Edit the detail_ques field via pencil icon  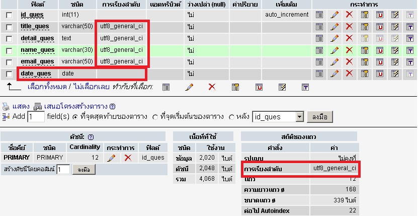pyautogui.click(x=335, y=38)
